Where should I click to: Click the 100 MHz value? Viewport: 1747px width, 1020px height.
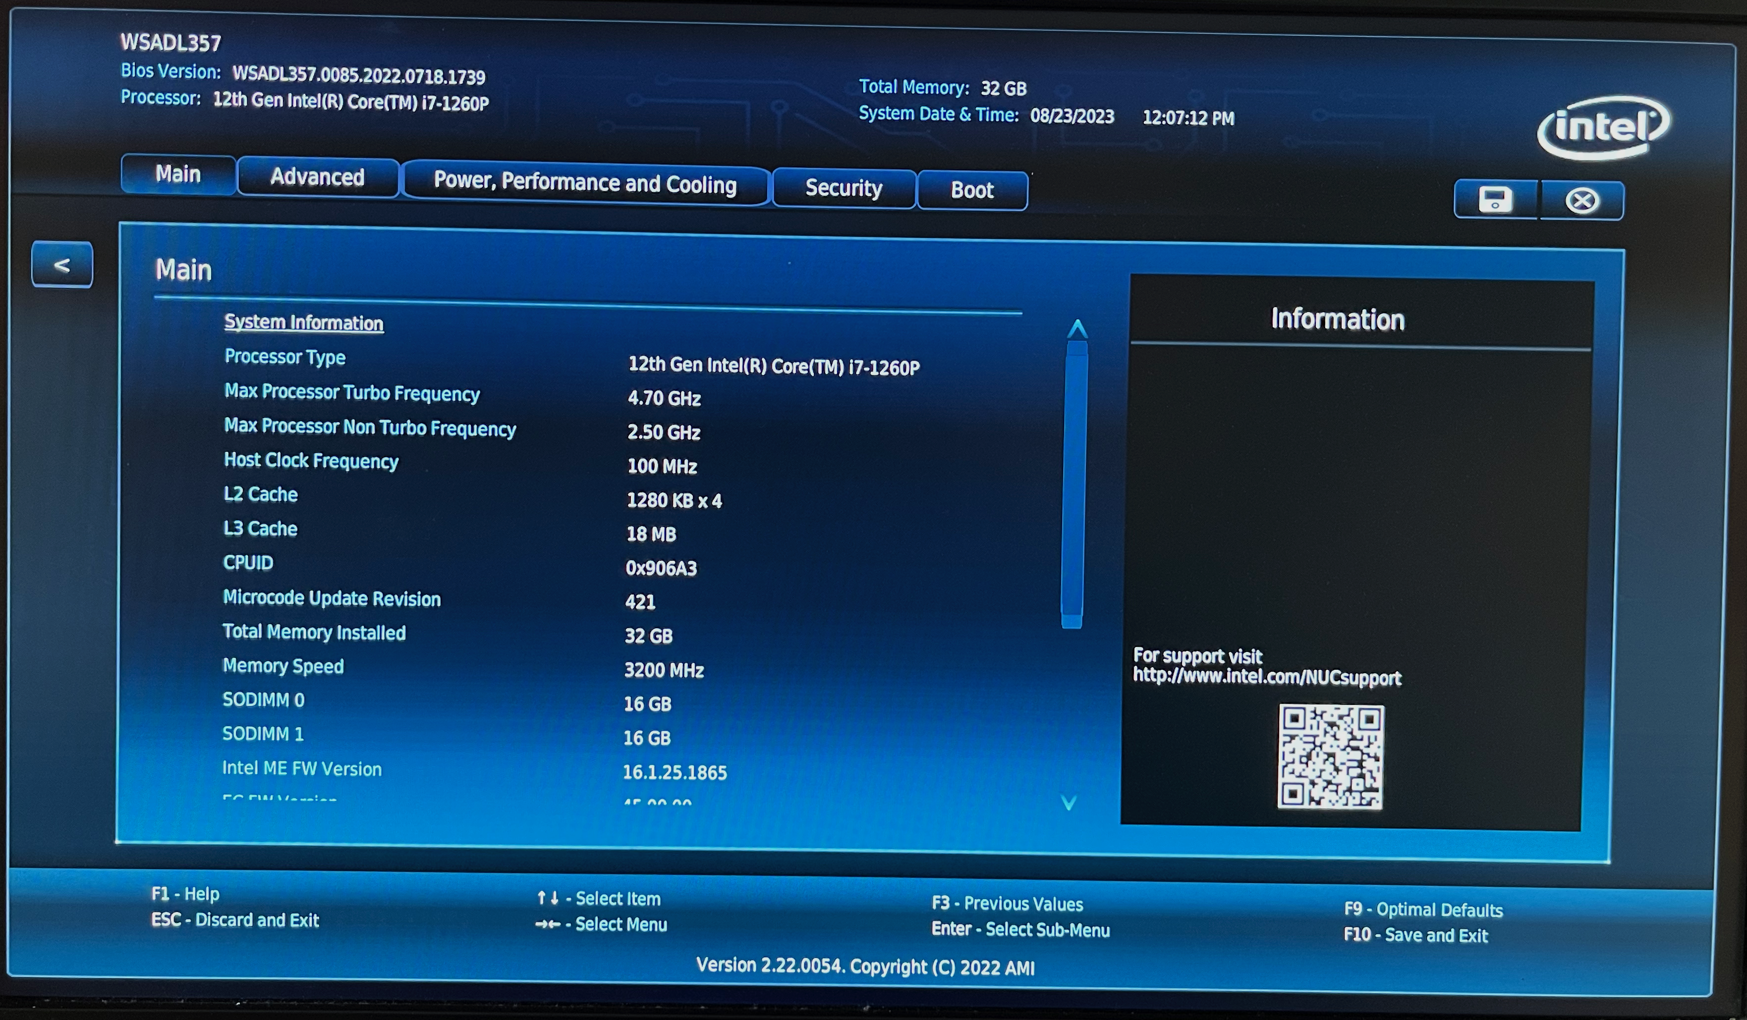pyautogui.click(x=662, y=466)
